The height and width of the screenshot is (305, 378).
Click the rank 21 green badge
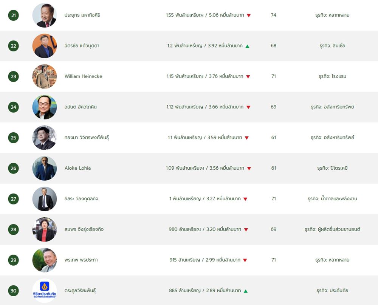(x=14, y=15)
